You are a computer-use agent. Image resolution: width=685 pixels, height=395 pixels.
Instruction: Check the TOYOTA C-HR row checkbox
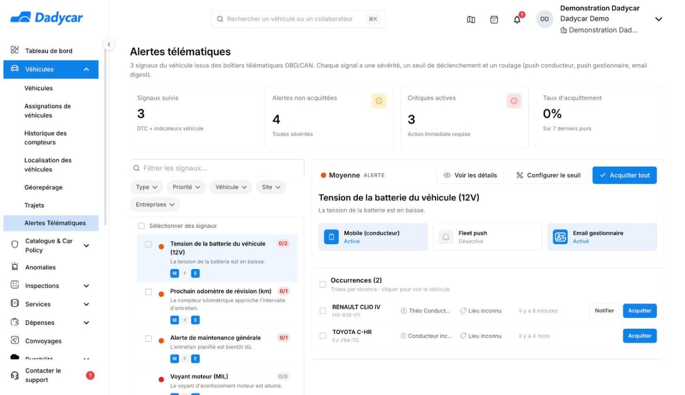323,336
